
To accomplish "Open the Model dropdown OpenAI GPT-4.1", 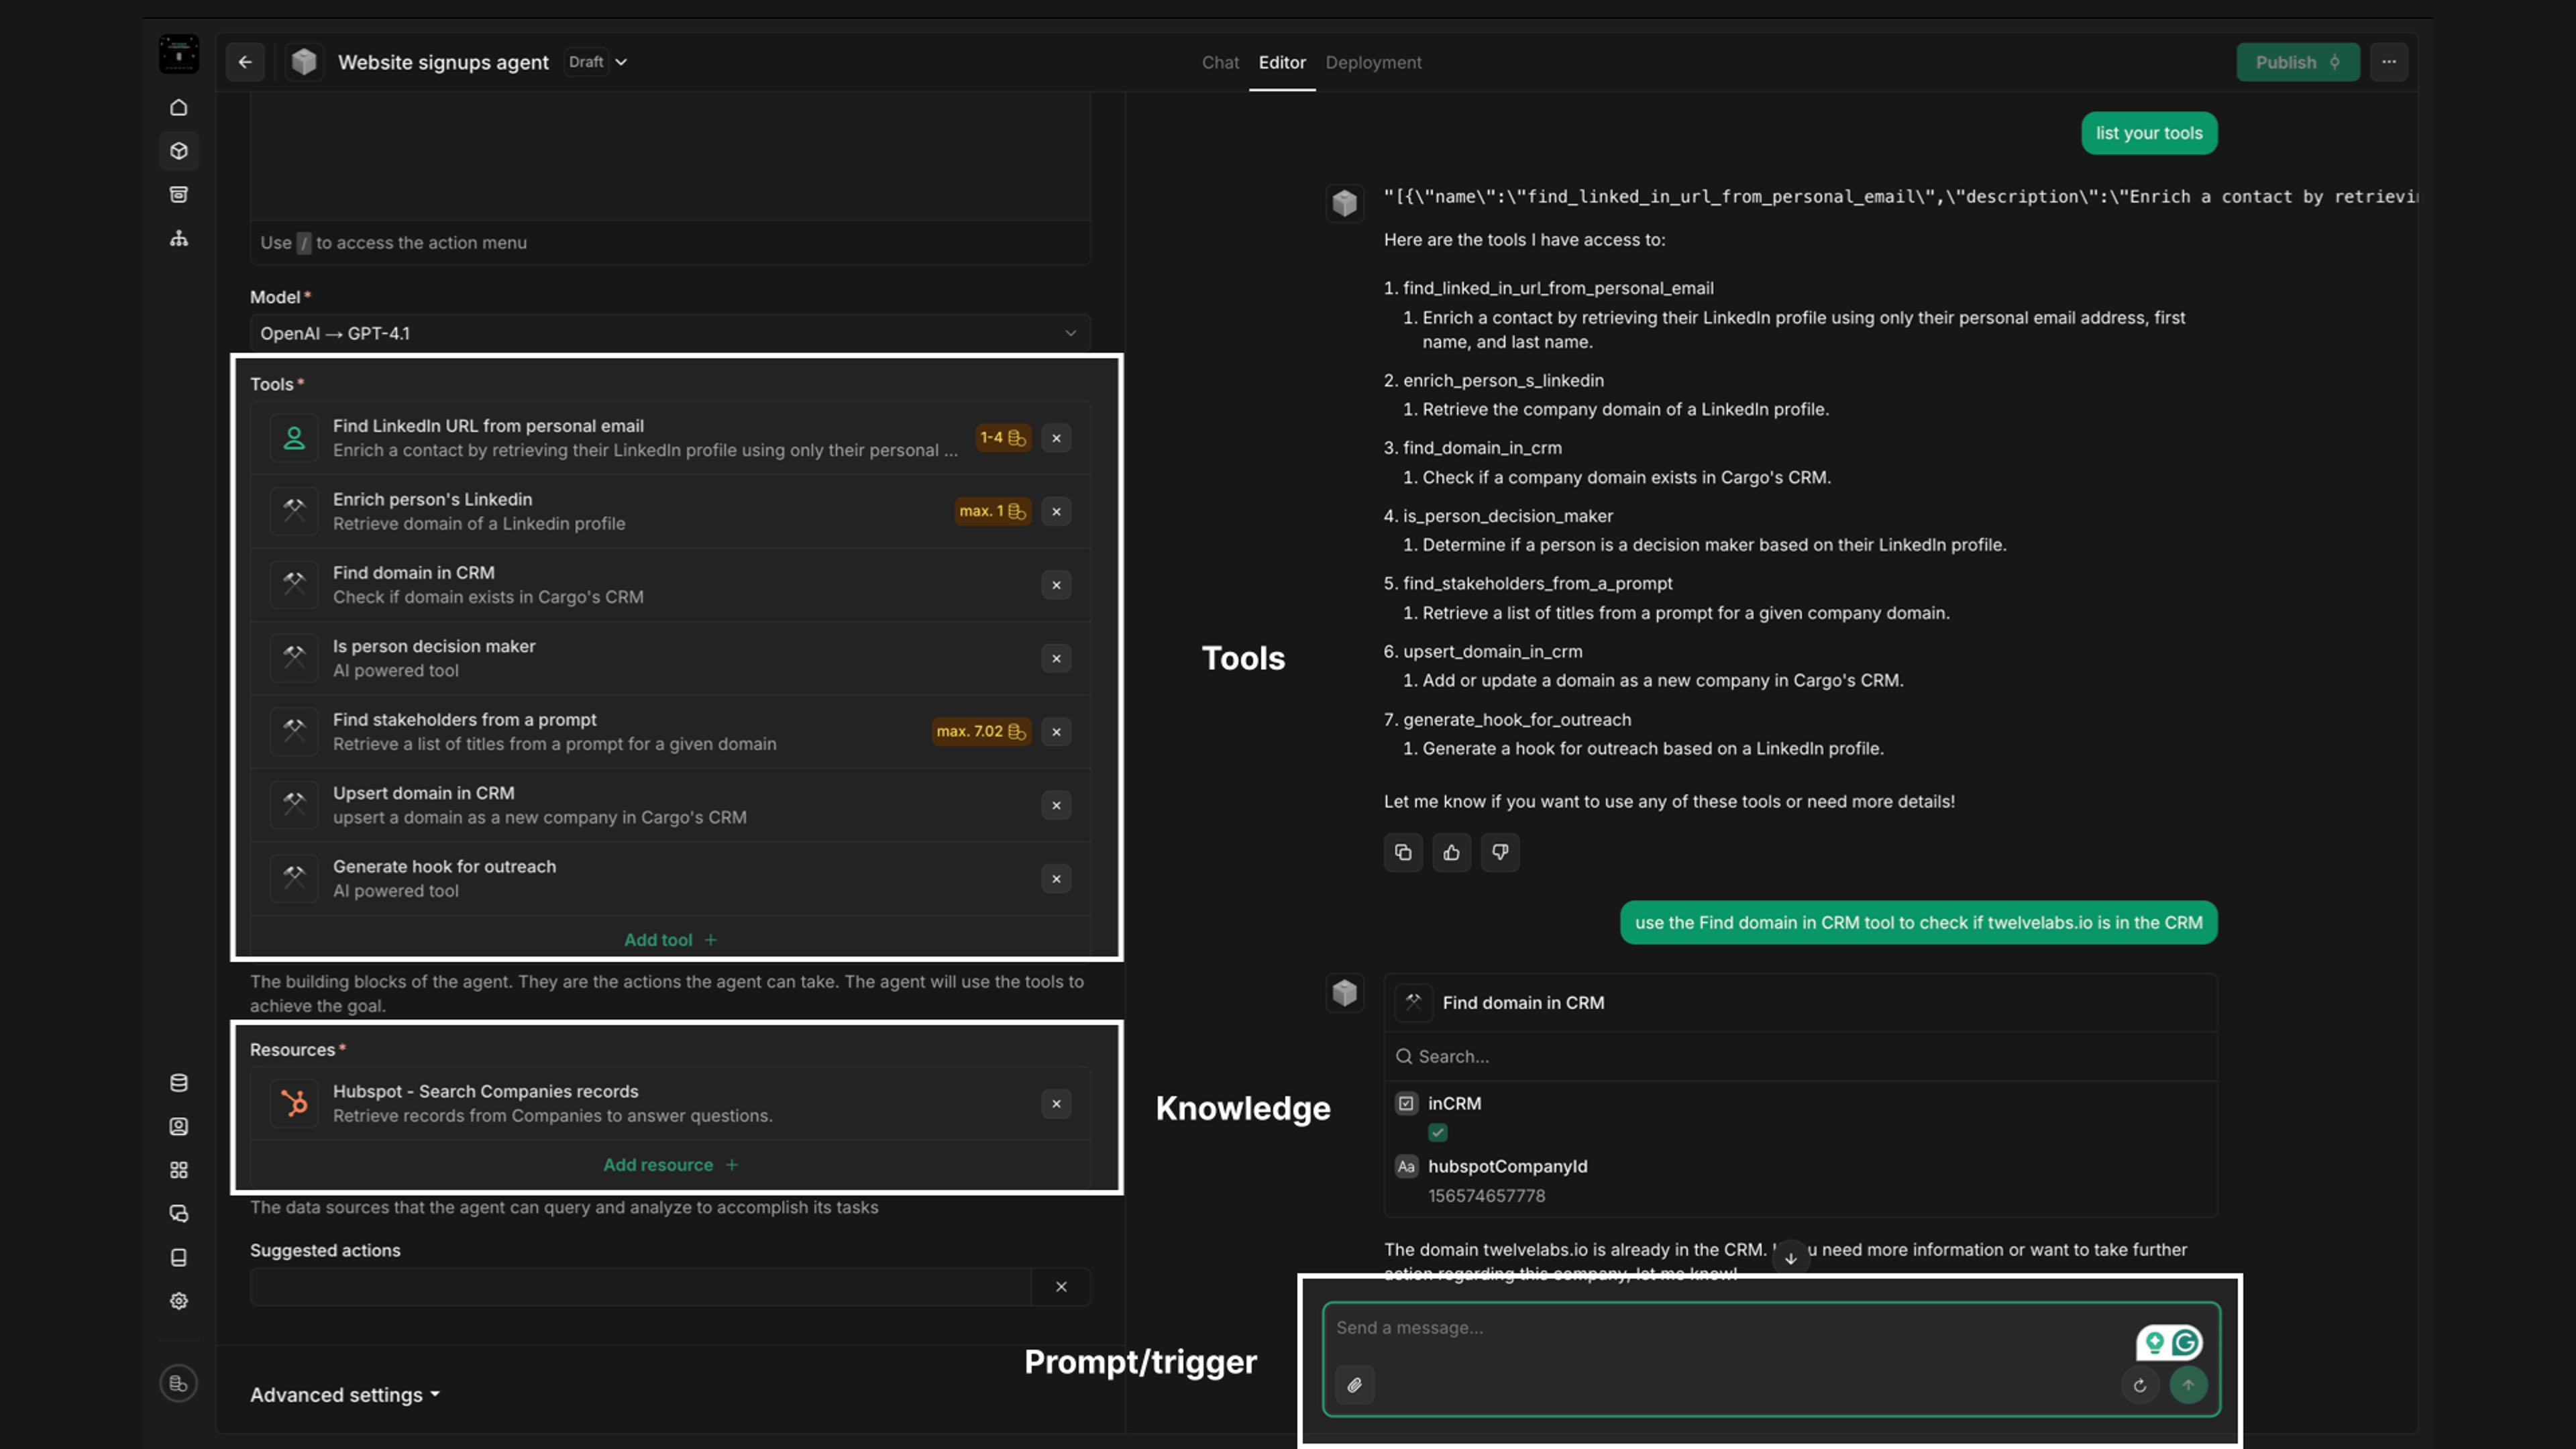I will point(669,333).
